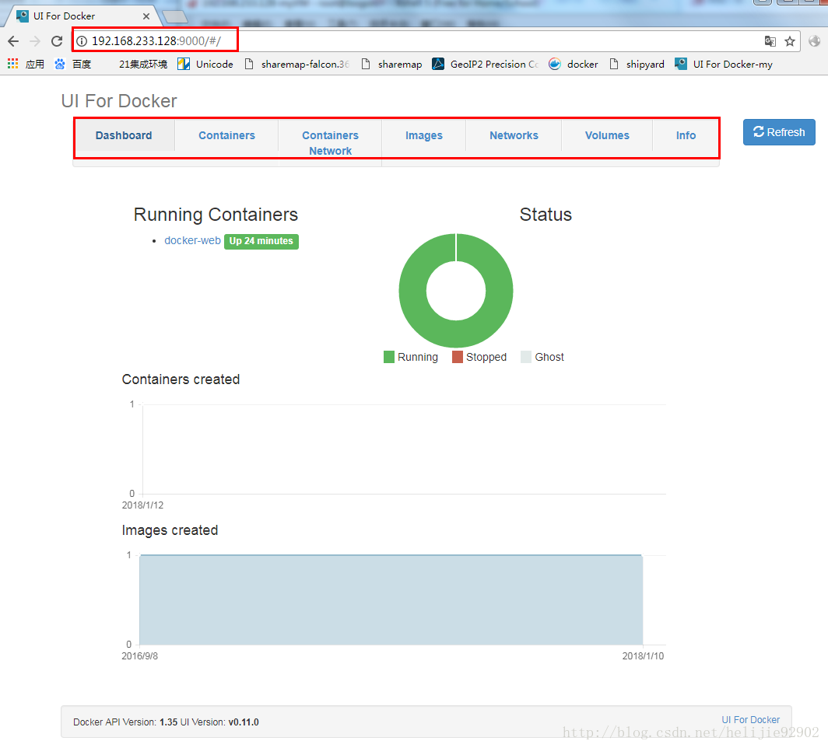Click the Containers created heading
This screenshot has width=828, height=748.
181,379
